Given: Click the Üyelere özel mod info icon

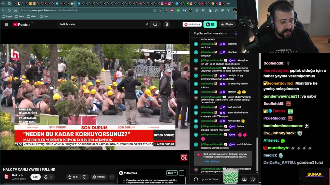Looking at the screenshot, I should tap(196, 179).
